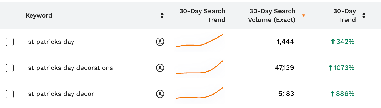Click the green up arrow beside 1073%

click(x=330, y=68)
